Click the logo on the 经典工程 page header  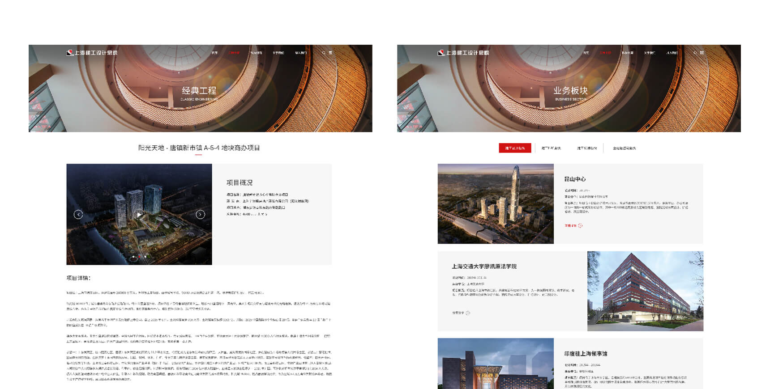pos(92,53)
